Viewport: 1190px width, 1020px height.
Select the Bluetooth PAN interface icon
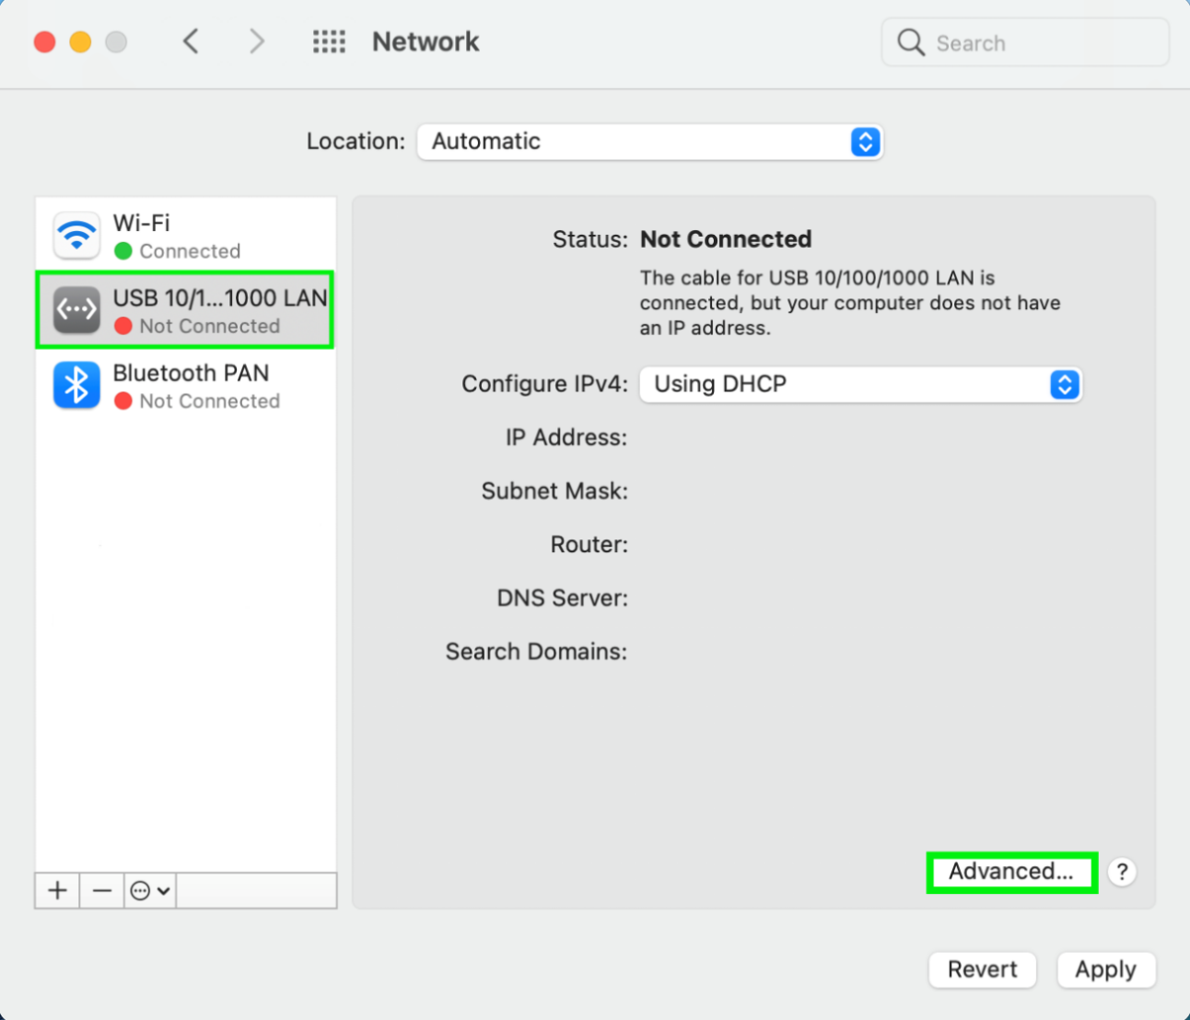click(x=76, y=386)
